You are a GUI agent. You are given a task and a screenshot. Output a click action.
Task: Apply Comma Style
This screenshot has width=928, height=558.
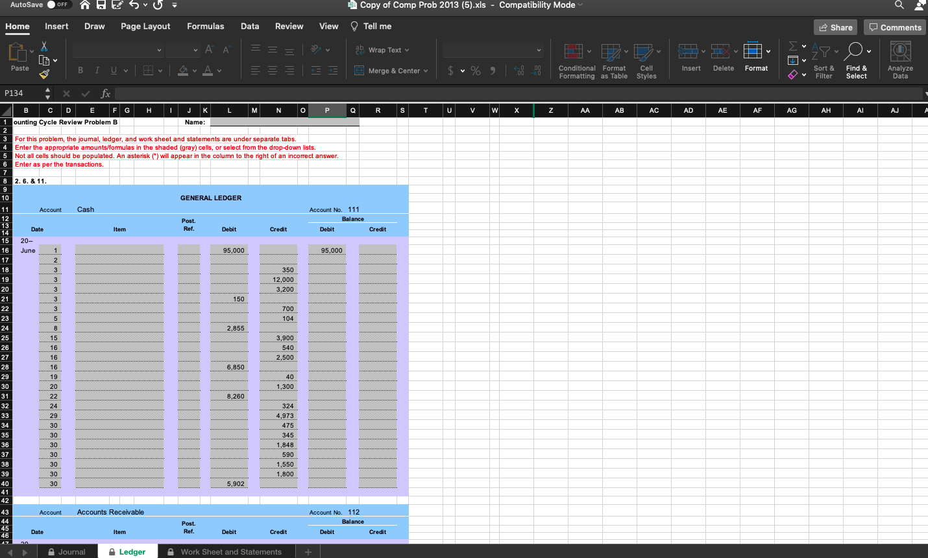[493, 71]
